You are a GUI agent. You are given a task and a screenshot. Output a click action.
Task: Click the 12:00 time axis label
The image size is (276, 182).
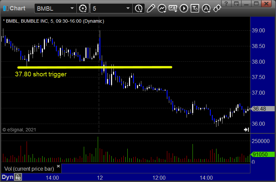pyautogui.click(x=159, y=178)
